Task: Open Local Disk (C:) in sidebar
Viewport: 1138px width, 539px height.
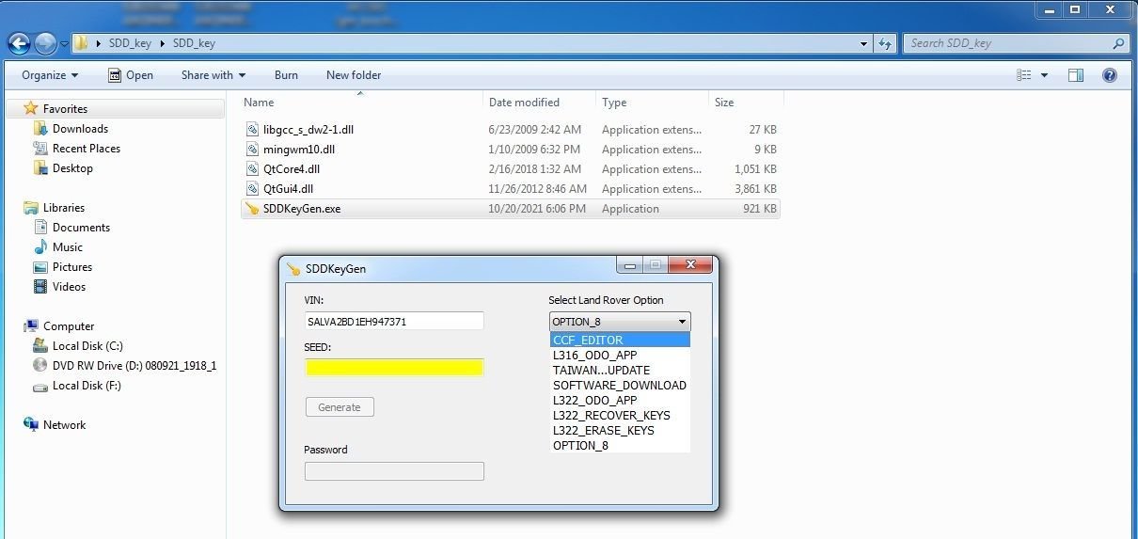Action: (87, 346)
